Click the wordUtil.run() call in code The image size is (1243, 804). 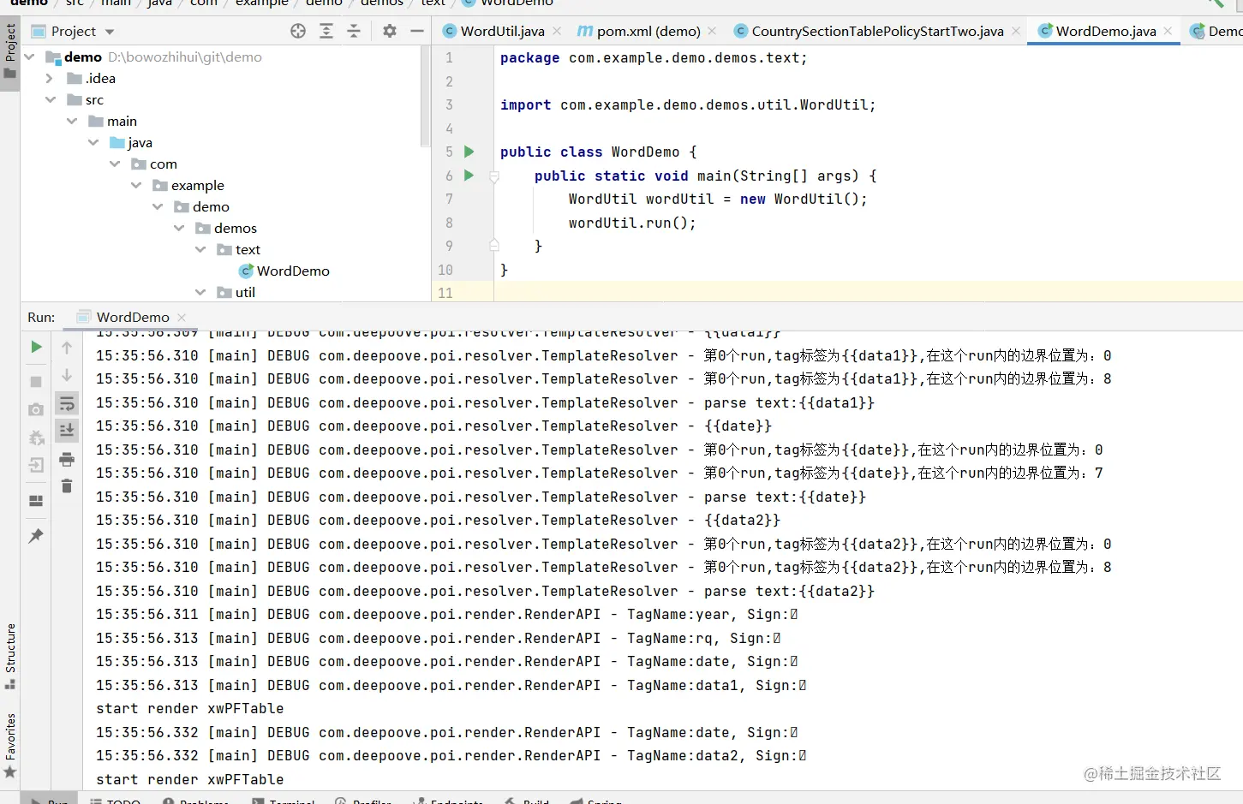[632, 223]
